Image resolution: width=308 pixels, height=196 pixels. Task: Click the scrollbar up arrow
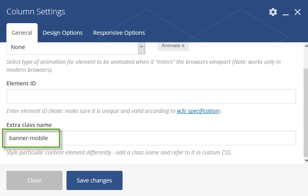(x=306, y=46)
